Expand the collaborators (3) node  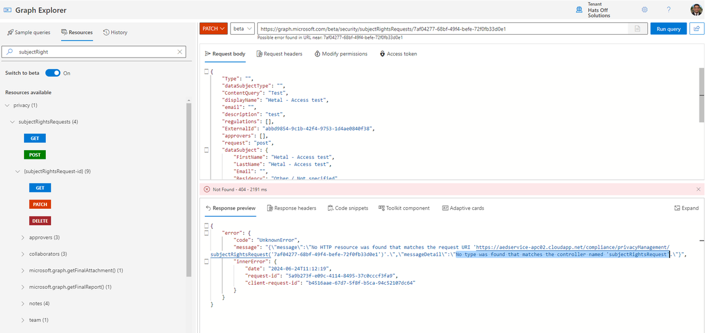(x=23, y=254)
